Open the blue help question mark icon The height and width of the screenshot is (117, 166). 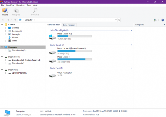(x=163, y=20)
